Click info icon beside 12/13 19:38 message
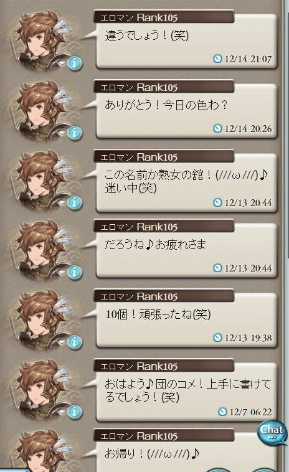Screen dimensions: 289x472 [x=75, y=342]
